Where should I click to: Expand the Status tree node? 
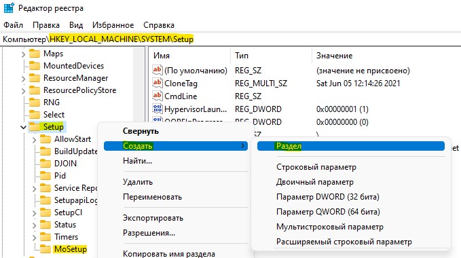point(35,225)
